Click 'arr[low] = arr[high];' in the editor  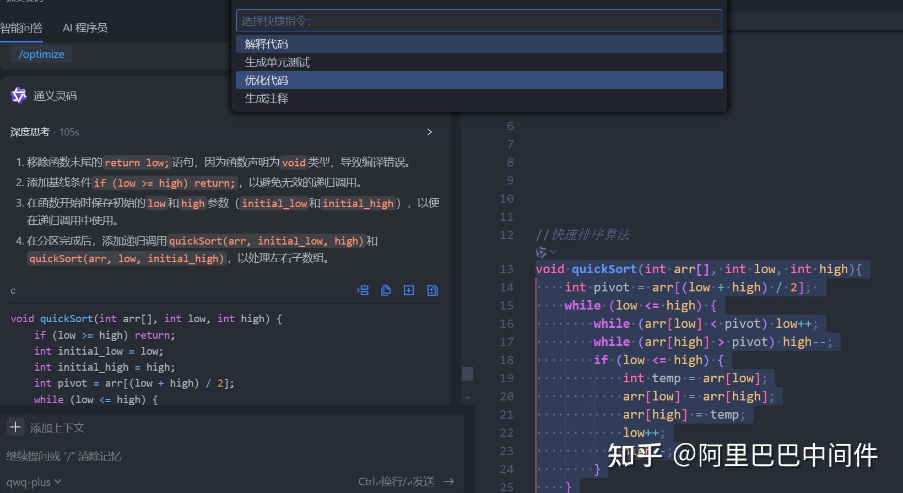[699, 397]
